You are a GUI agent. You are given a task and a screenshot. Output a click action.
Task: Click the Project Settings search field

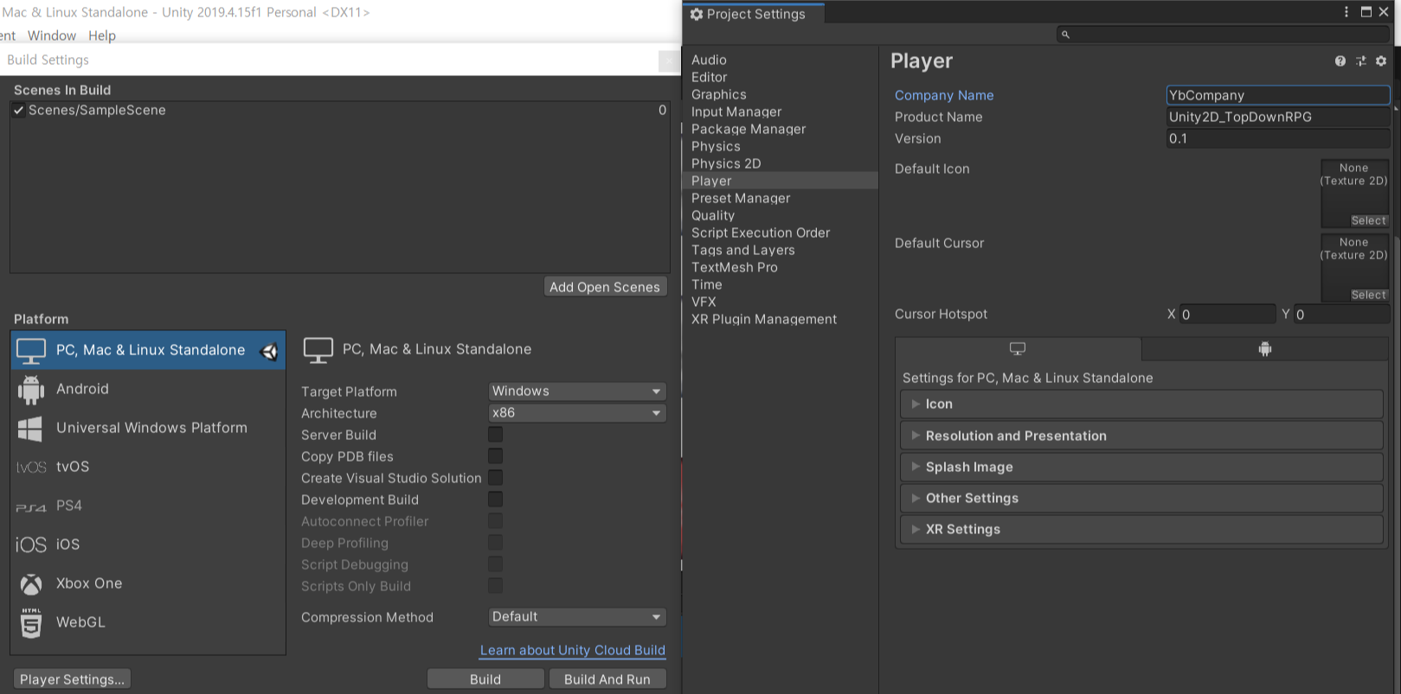click(x=1223, y=35)
